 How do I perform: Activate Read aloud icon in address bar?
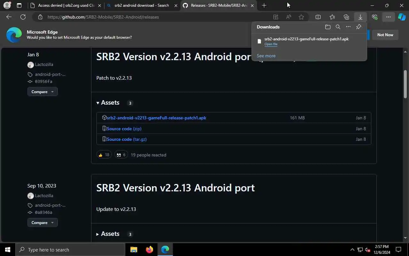pos(289,17)
